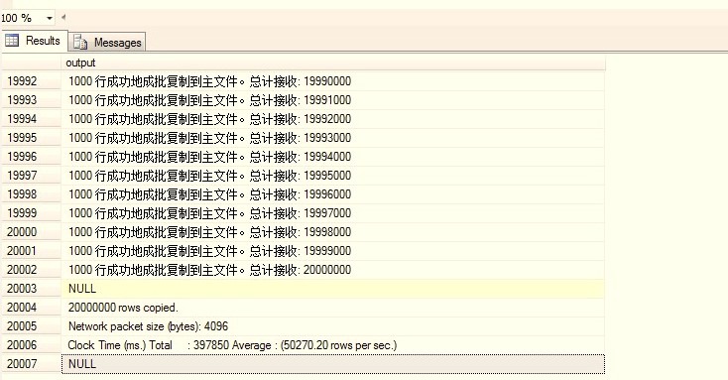Viewport: 728px width, 380px height.
Task: Select row header 20000
Action: tap(31, 232)
